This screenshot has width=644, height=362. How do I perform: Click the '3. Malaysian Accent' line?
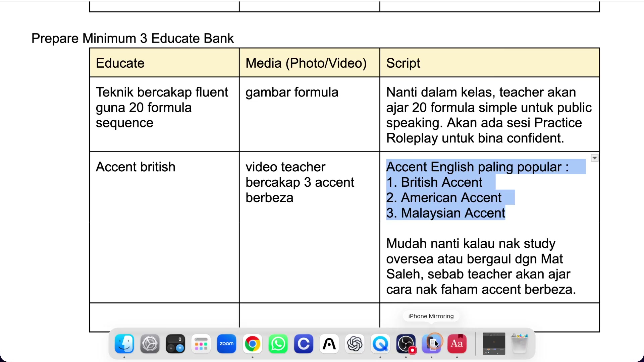[x=445, y=213]
